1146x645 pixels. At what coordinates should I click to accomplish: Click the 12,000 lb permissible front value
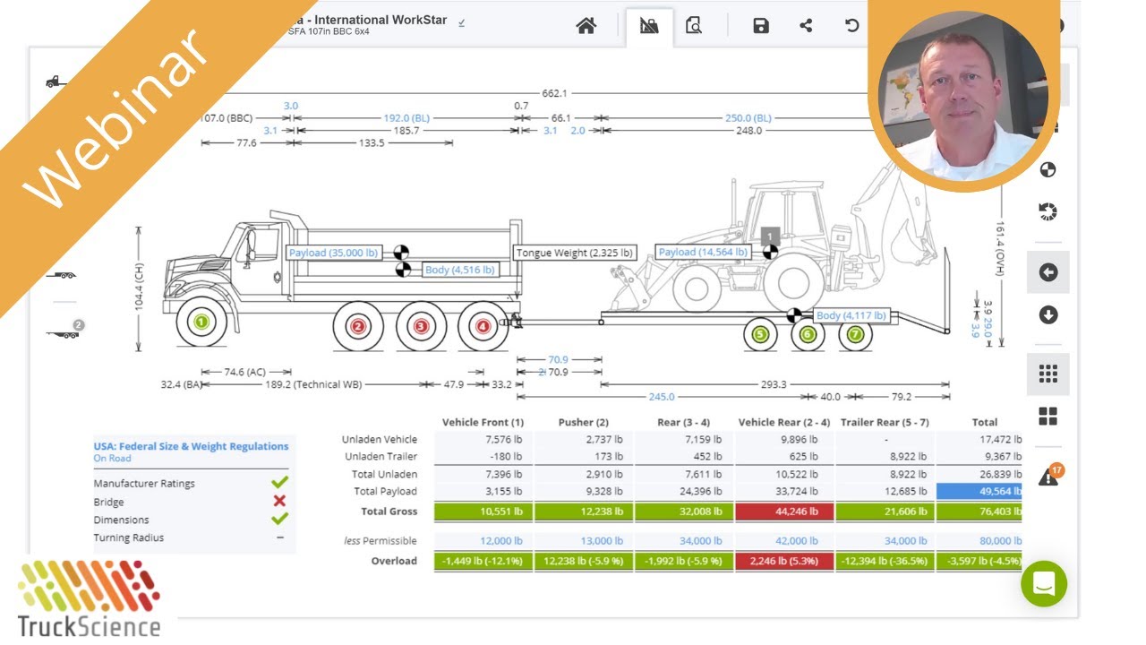click(x=500, y=541)
